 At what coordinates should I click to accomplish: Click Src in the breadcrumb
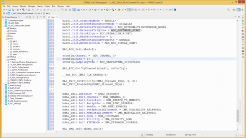[39, 13]
